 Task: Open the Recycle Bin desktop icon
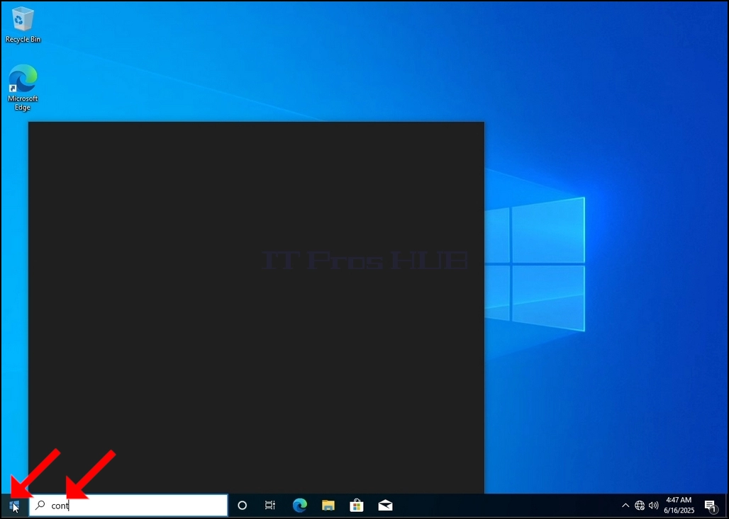coord(22,25)
